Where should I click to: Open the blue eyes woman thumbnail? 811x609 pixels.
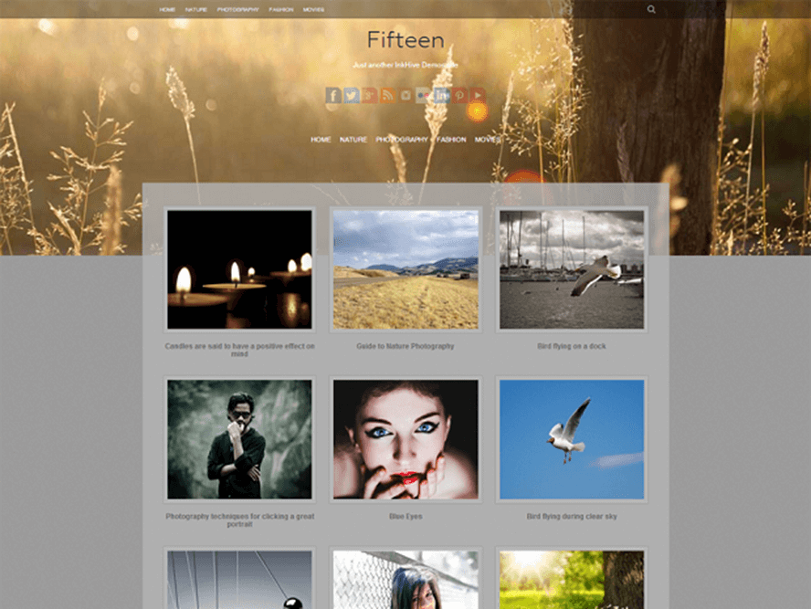tap(405, 439)
